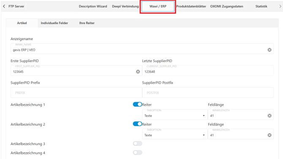
Task: Clear the Anzeigename field with its X icon
Action: (x=269, y=50)
